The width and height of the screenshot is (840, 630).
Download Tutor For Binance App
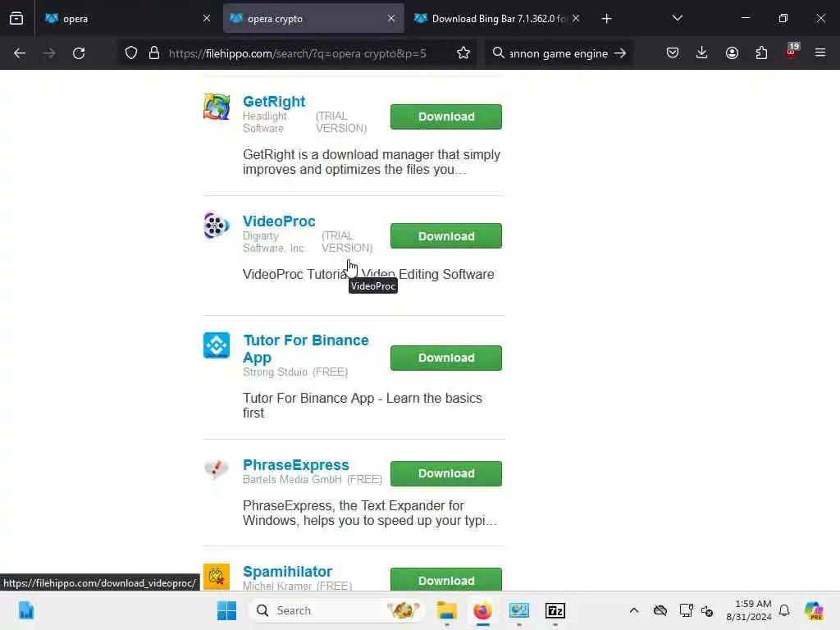tap(445, 358)
